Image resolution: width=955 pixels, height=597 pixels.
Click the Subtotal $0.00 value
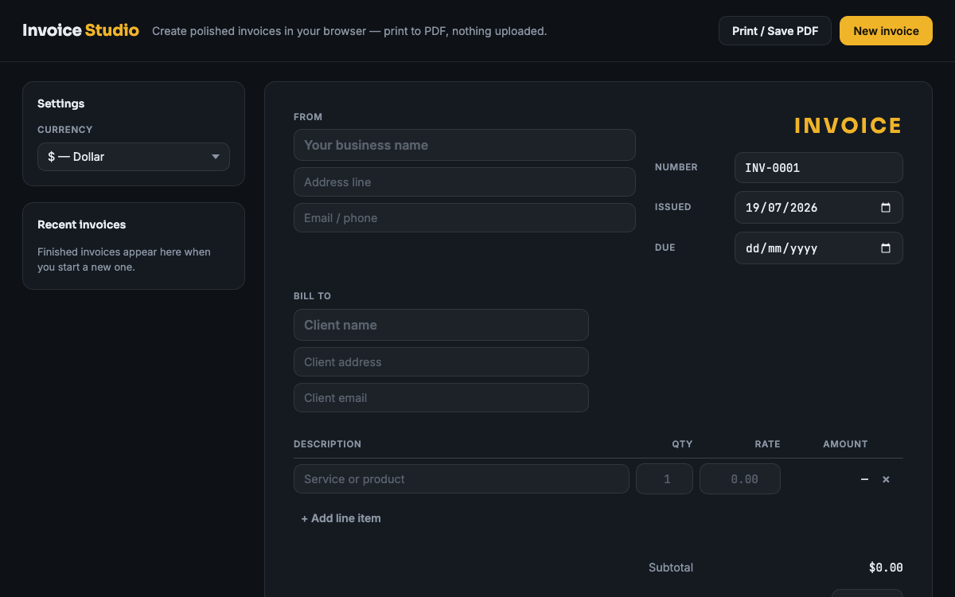click(886, 568)
